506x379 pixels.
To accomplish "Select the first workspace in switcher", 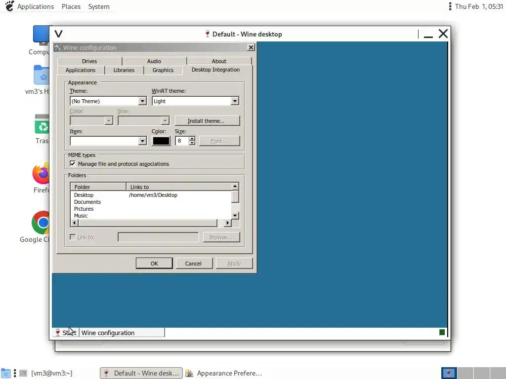I will [x=449, y=373].
